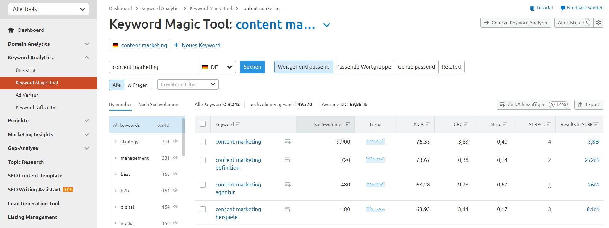Click the sort icon in Such-volumen column
The width and height of the screenshot is (609, 228).
pos(348,124)
